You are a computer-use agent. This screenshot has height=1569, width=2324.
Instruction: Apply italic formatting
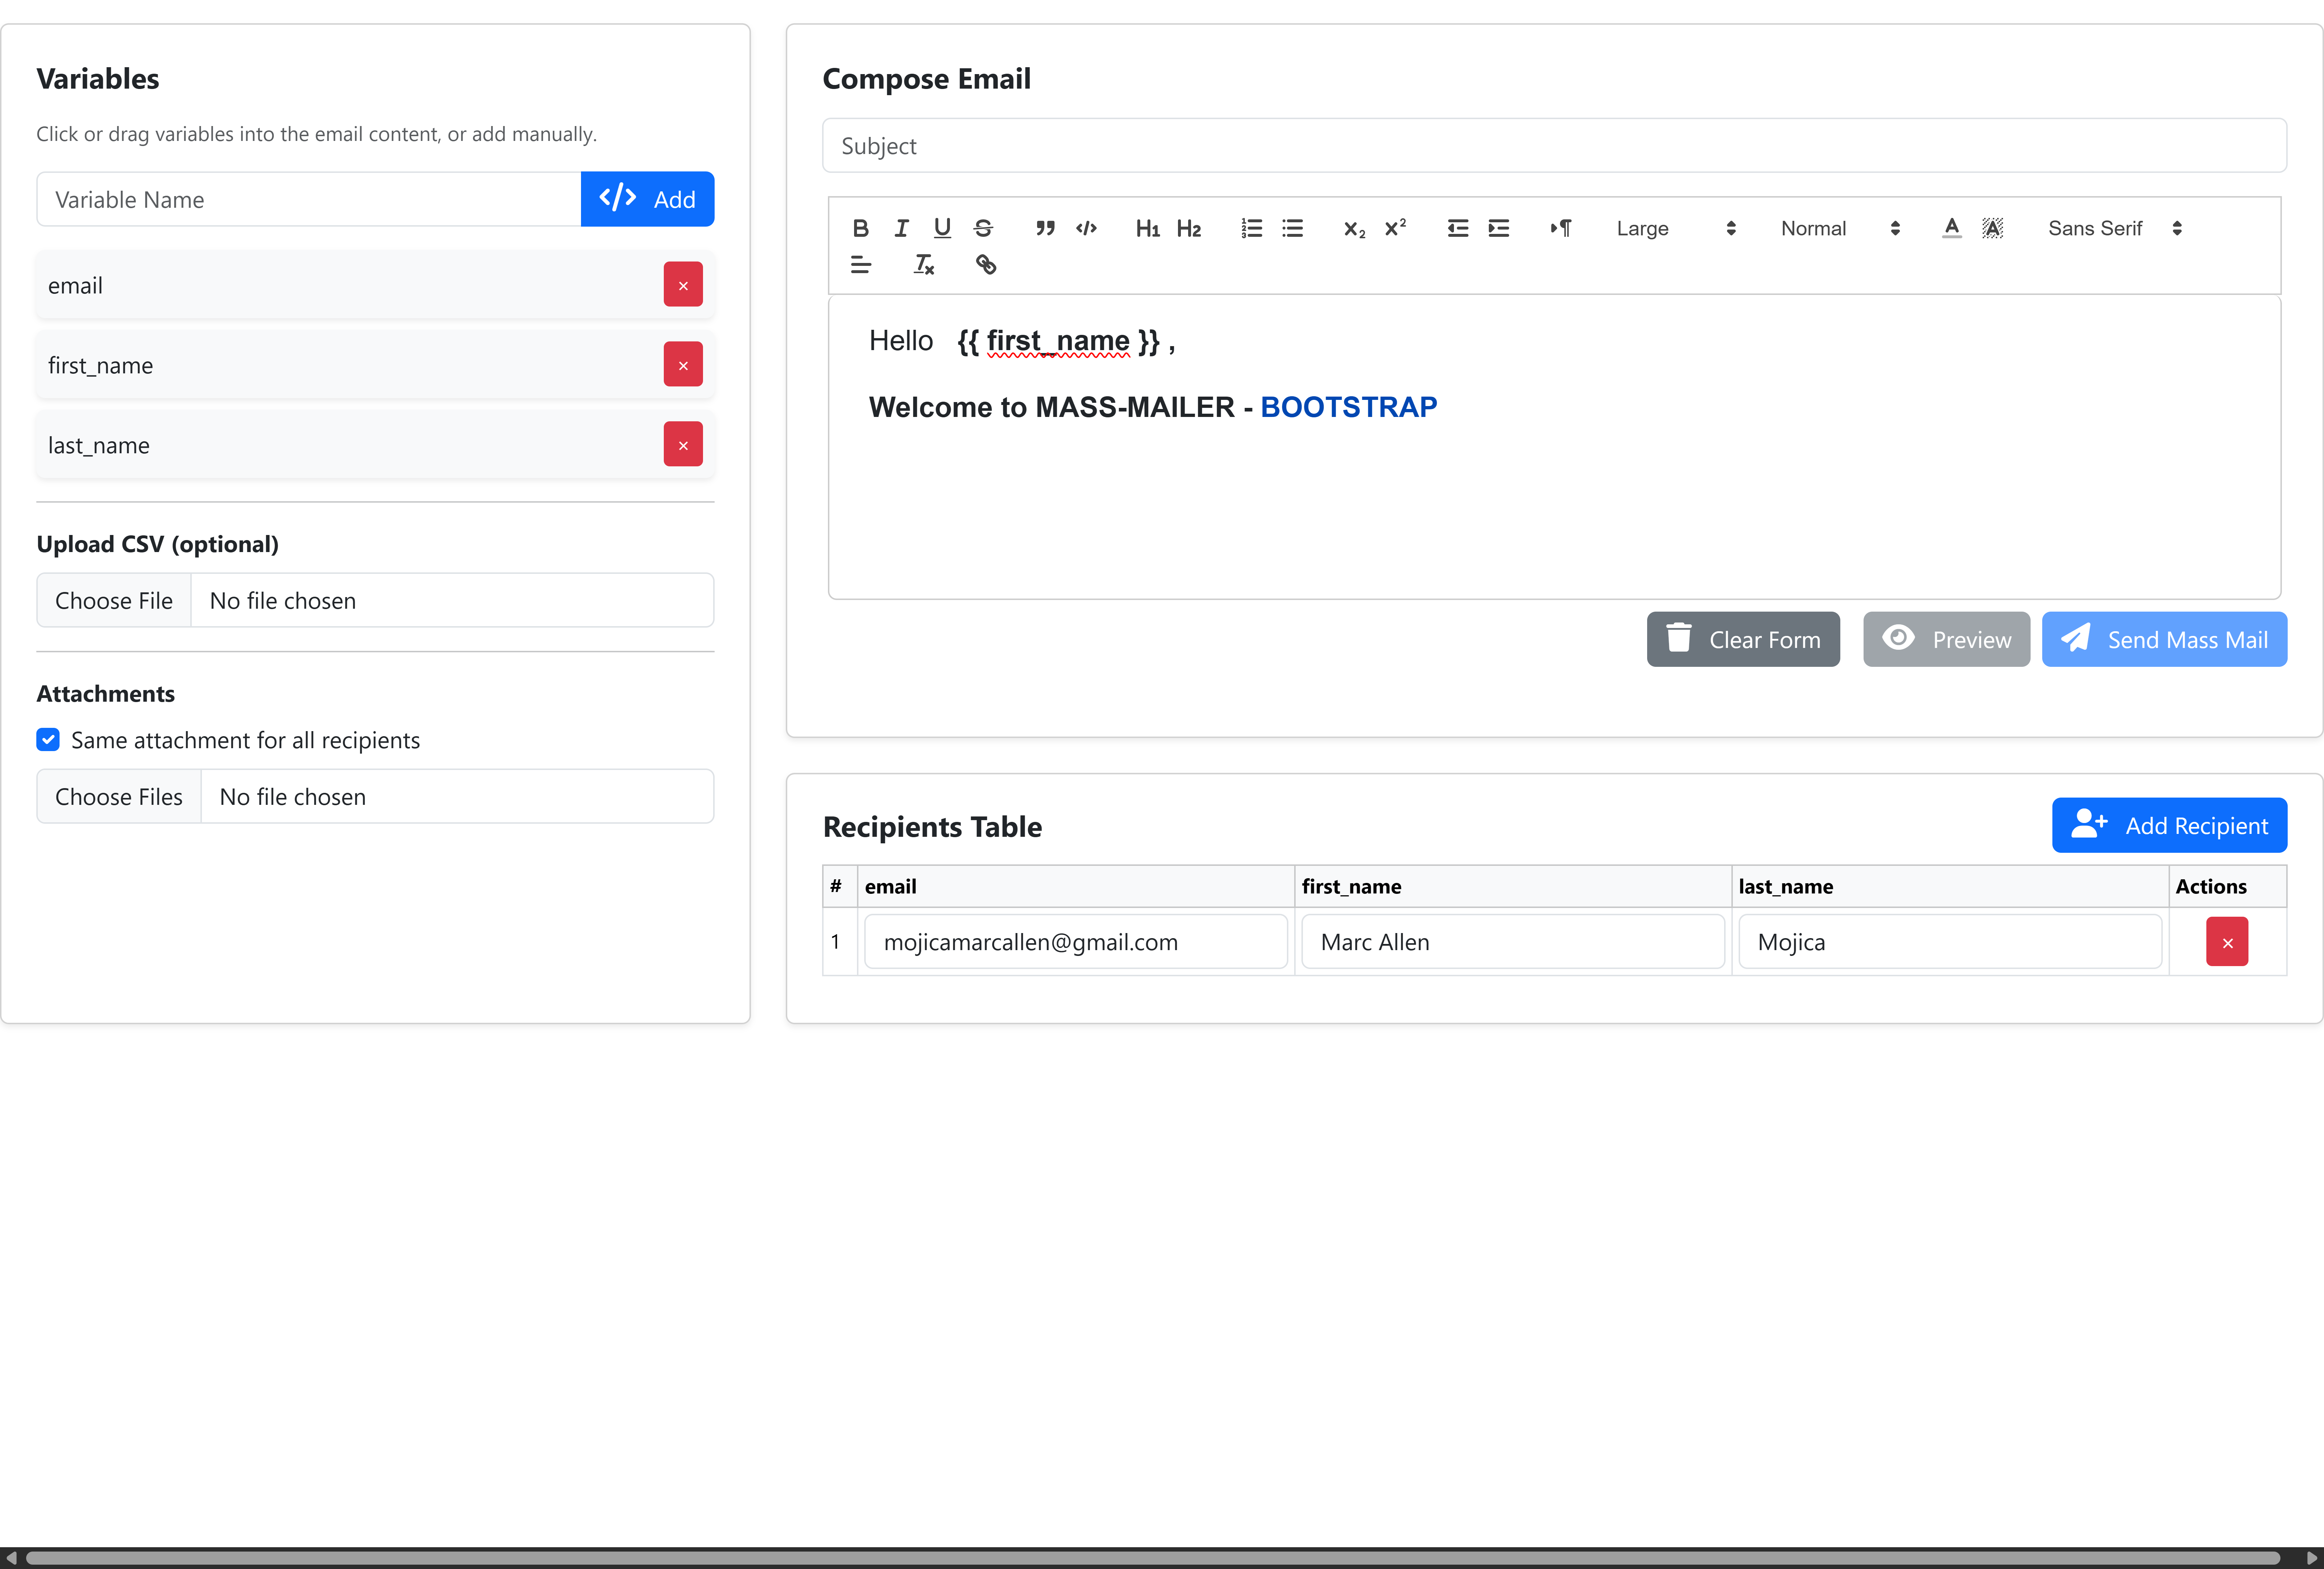901,228
